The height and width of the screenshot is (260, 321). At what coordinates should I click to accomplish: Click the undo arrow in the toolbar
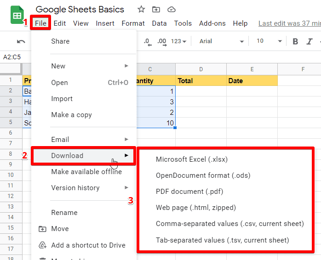click(x=21, y=41)
